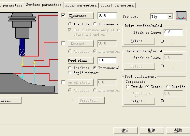Screen dimensions: 190x136
Task: Enable the Retract checkbox
Action: click(x=63, y=43)
